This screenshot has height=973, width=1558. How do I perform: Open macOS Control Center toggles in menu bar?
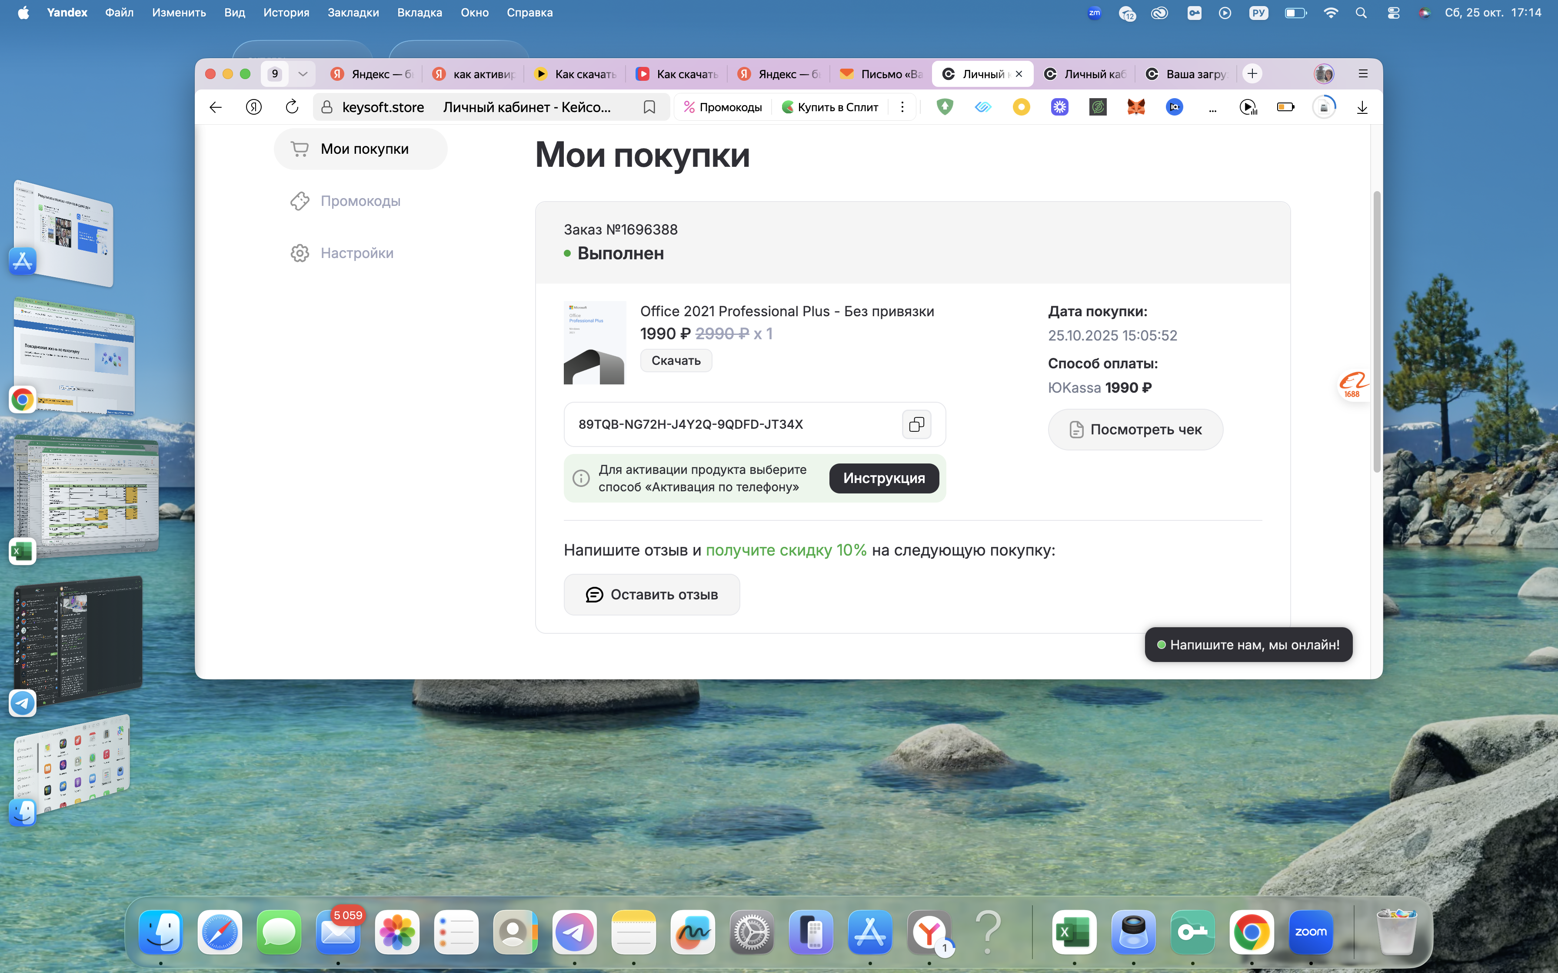coord(1393,13)
